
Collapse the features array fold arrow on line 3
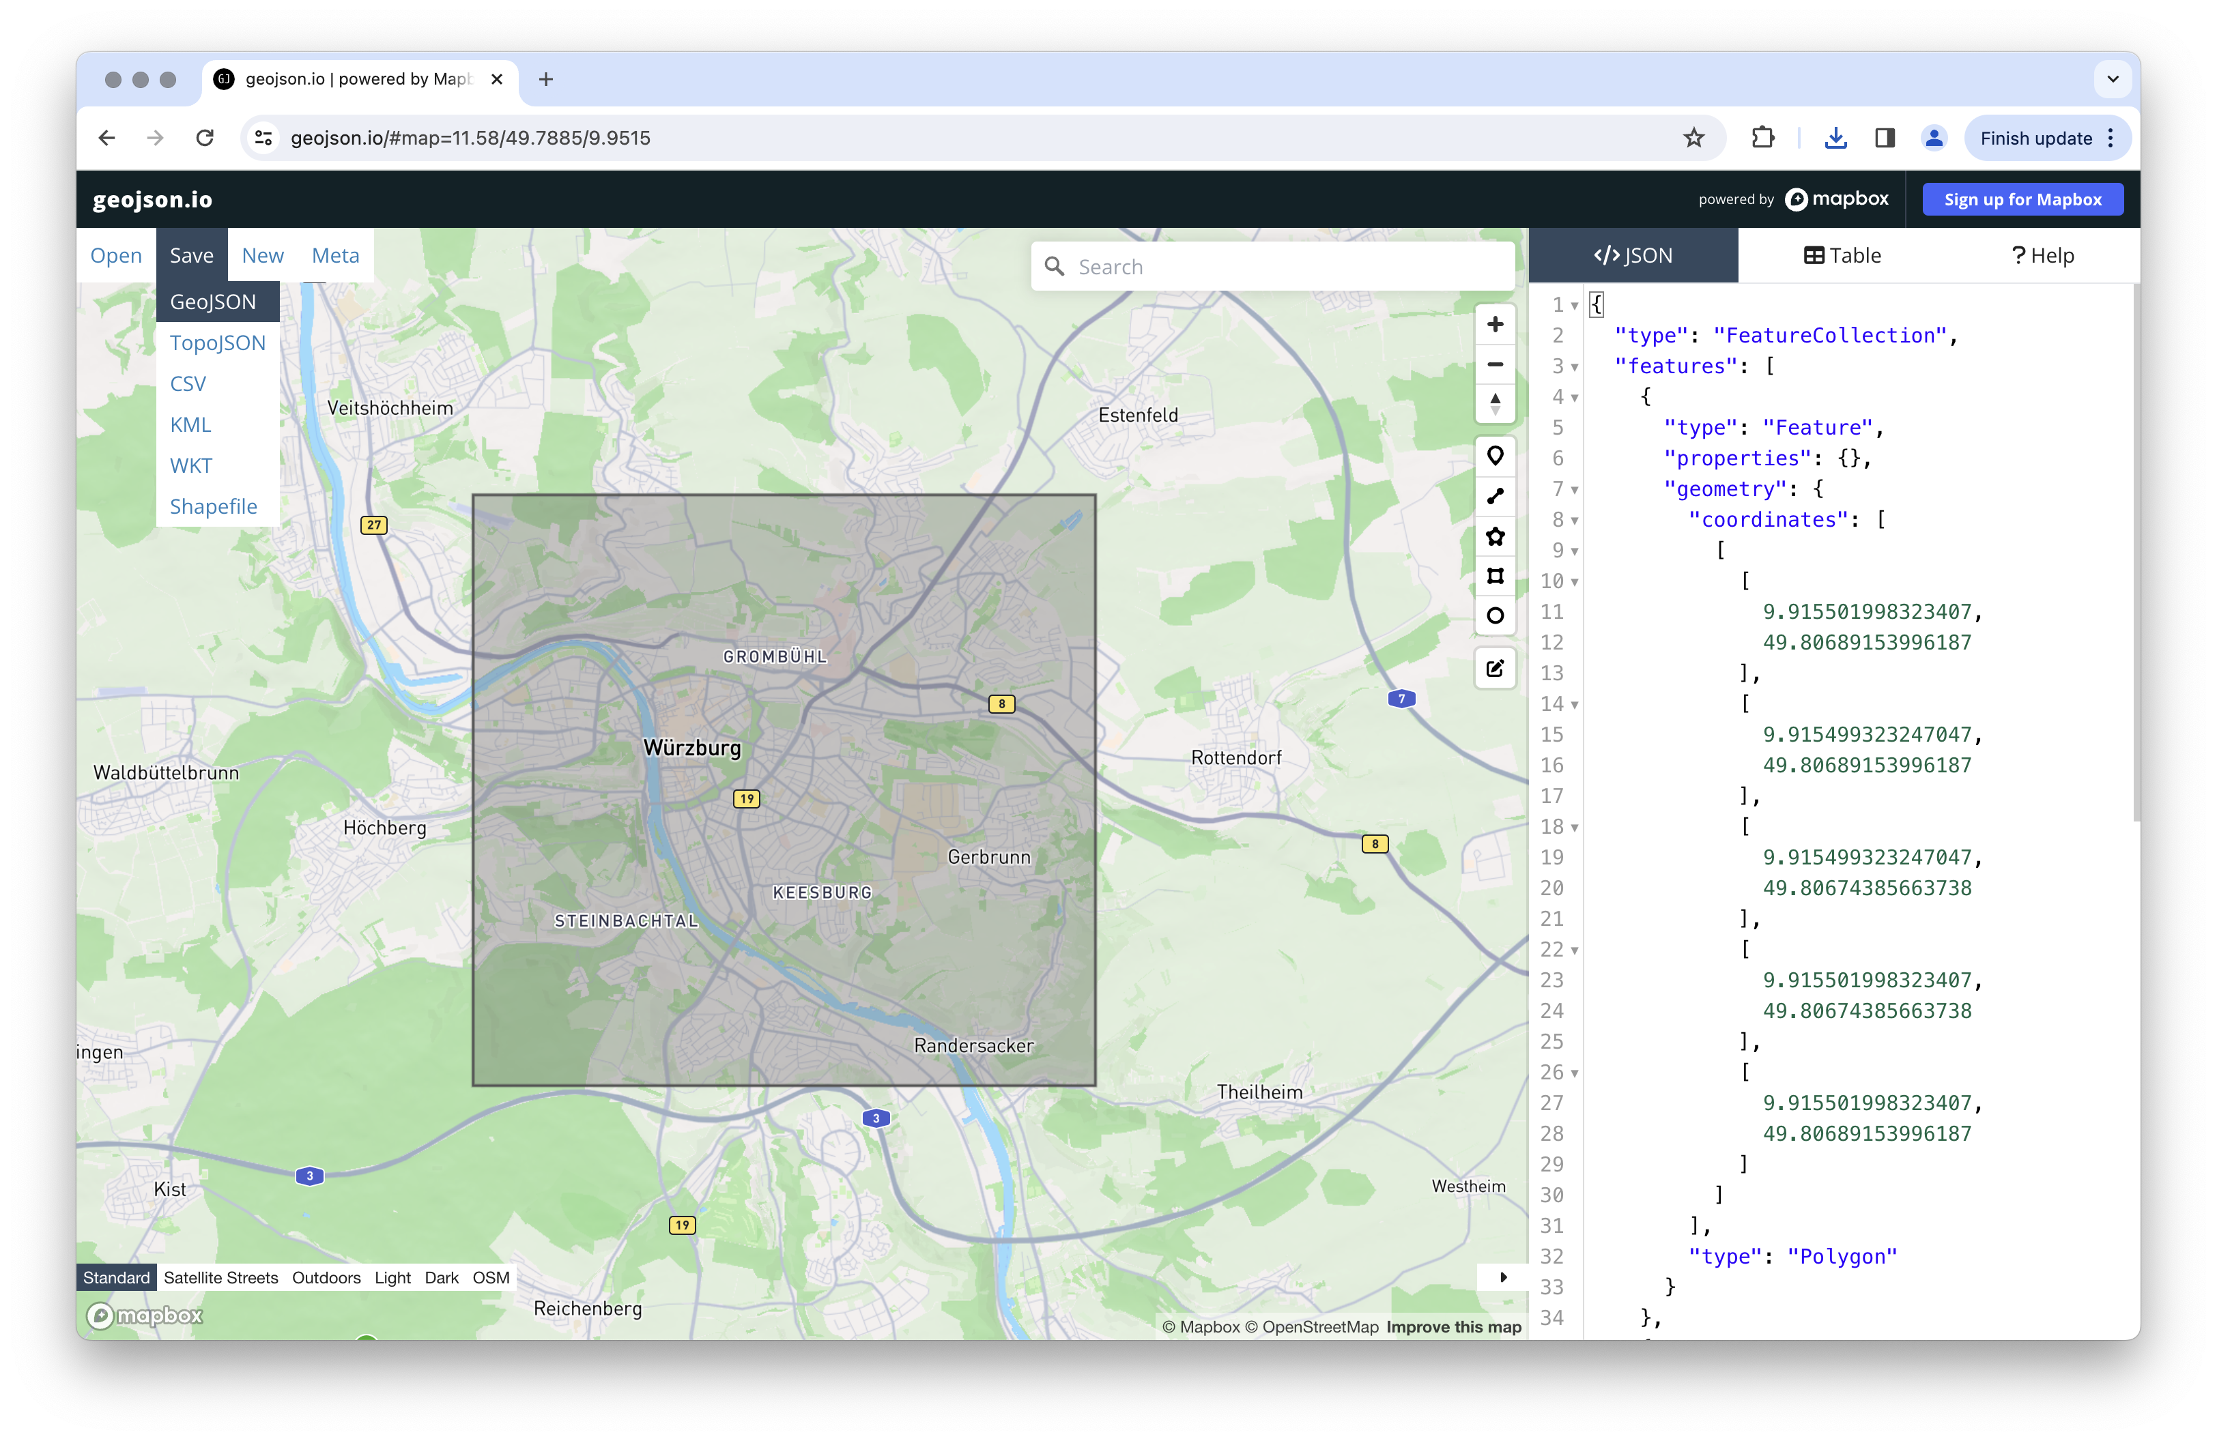click(x=1574, y=367)
